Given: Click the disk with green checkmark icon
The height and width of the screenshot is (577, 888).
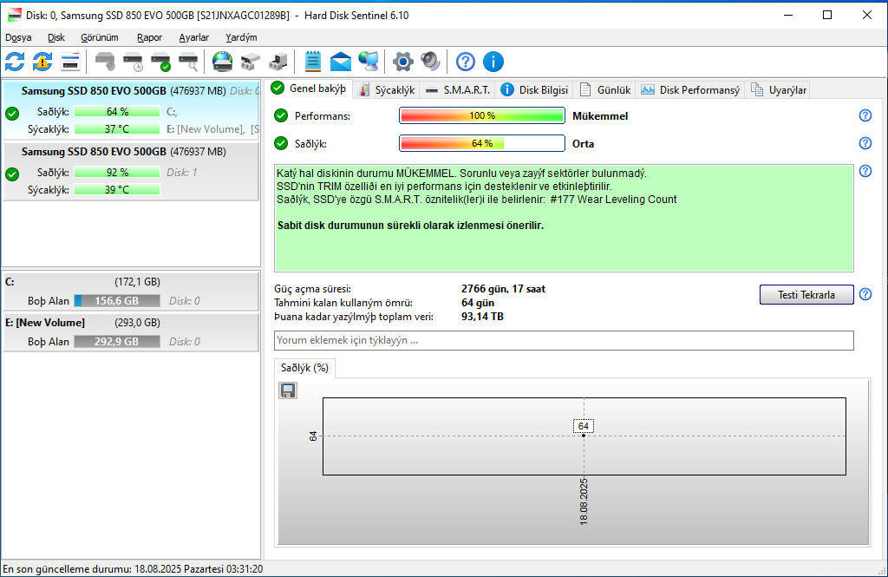Looking at the screenshot, I should [x=160, y=62].
